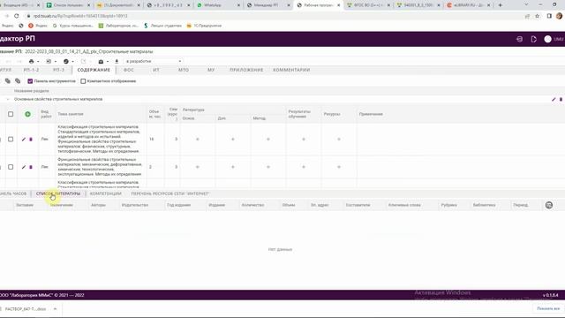565x318 pixels.
Task: Open the downloaded РАСТВОР docx file options arrow
Action: coord(55,309)
